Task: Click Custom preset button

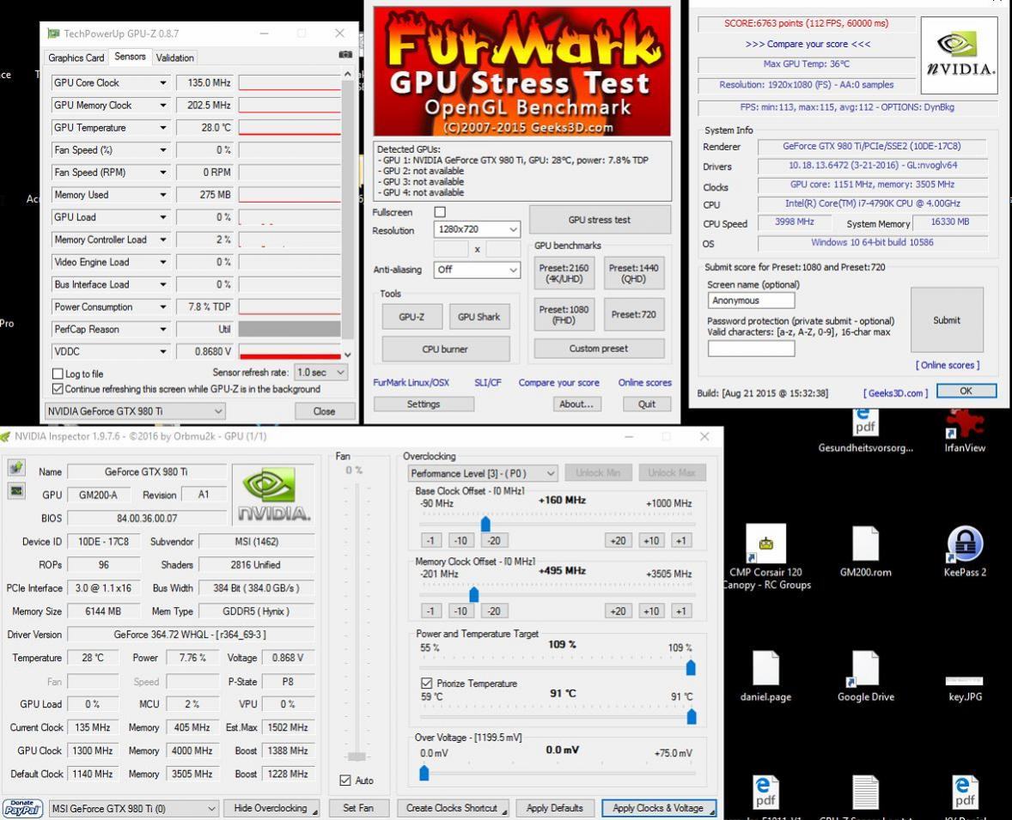Action: pos(599,349)
